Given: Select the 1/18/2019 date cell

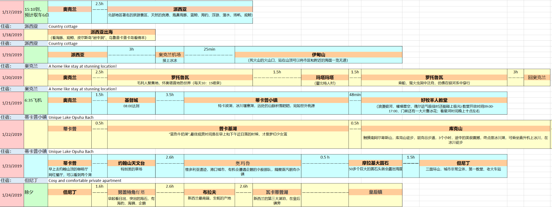Looking at the screenshot, I should pos(12,35).
